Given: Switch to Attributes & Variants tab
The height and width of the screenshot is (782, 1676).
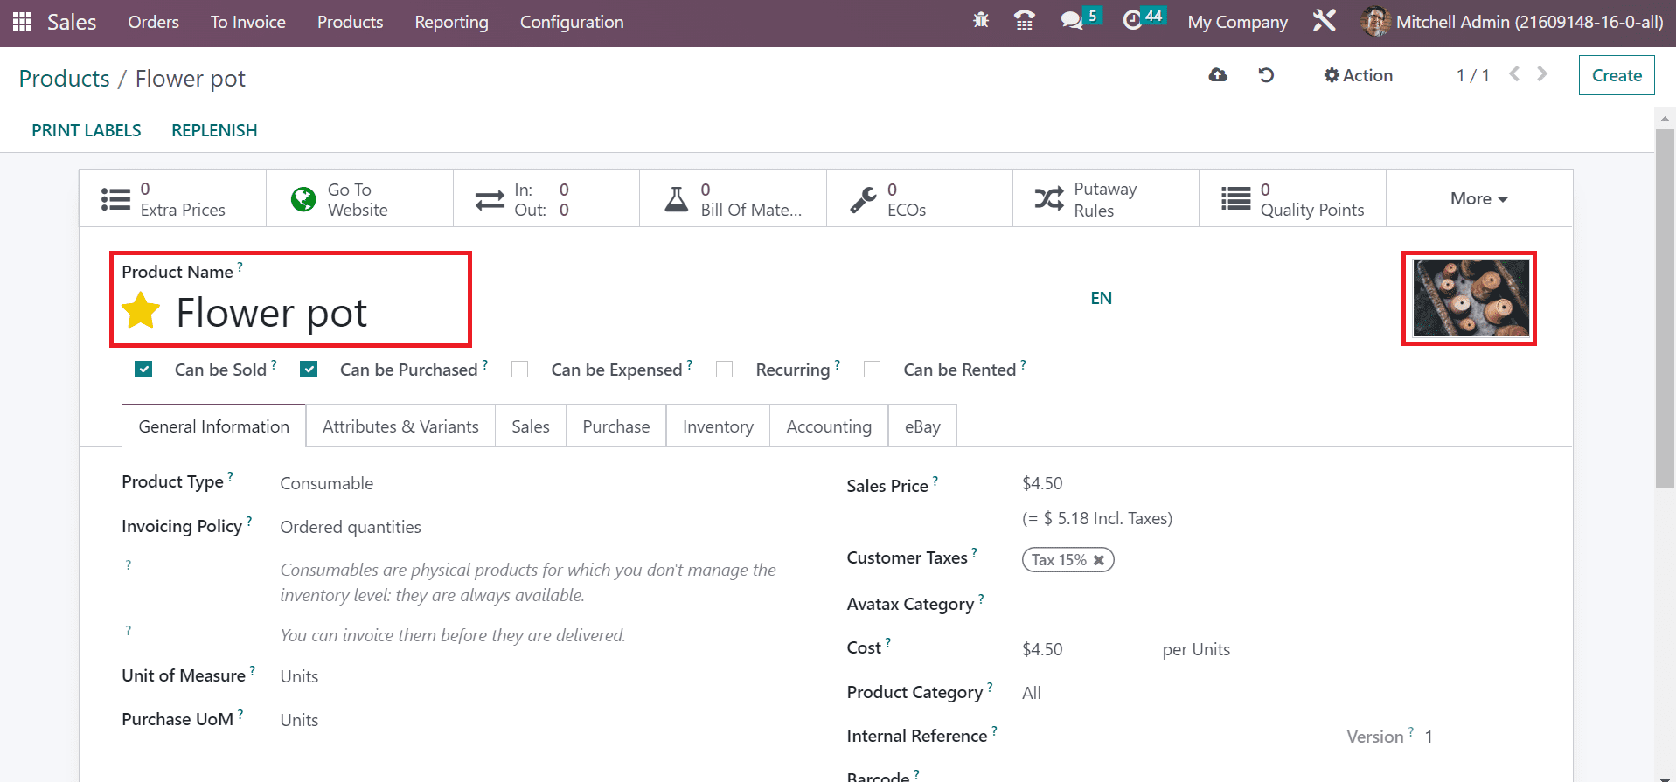Looking at the screenshot, I should pos(400,426).
